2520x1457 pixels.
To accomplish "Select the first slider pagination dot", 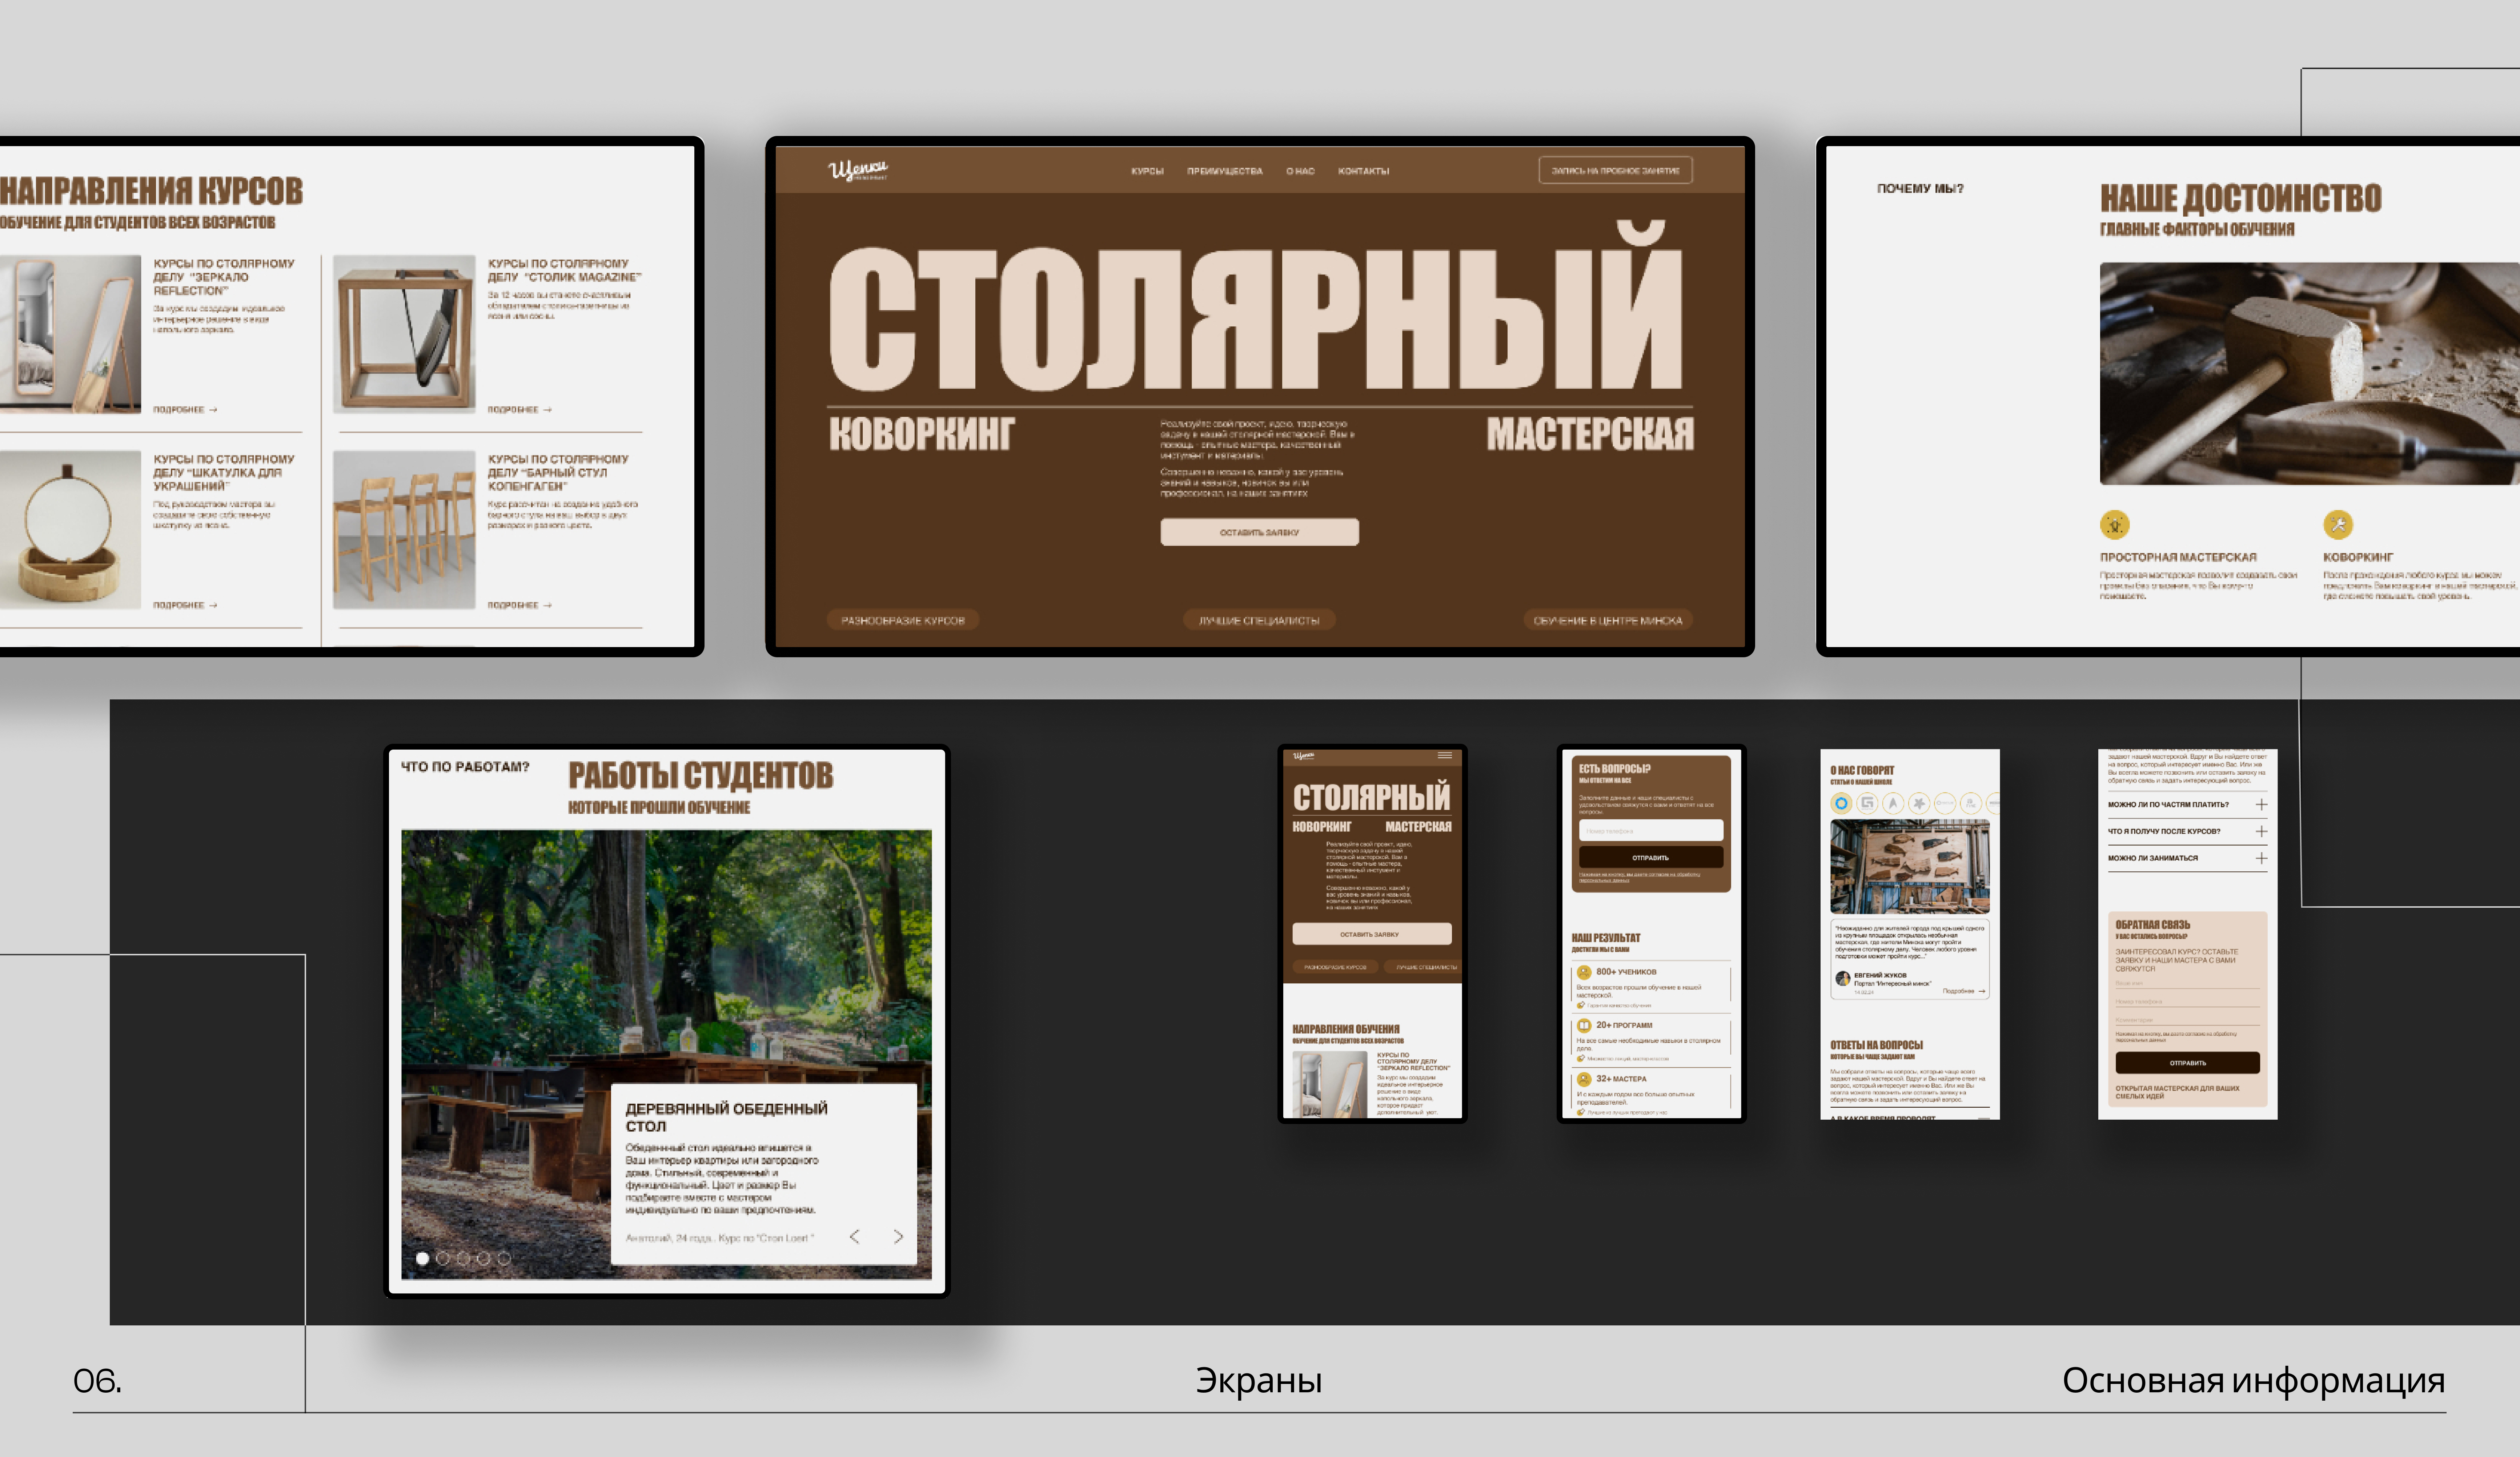I will pyautogui.click(x=423, y=1258).
